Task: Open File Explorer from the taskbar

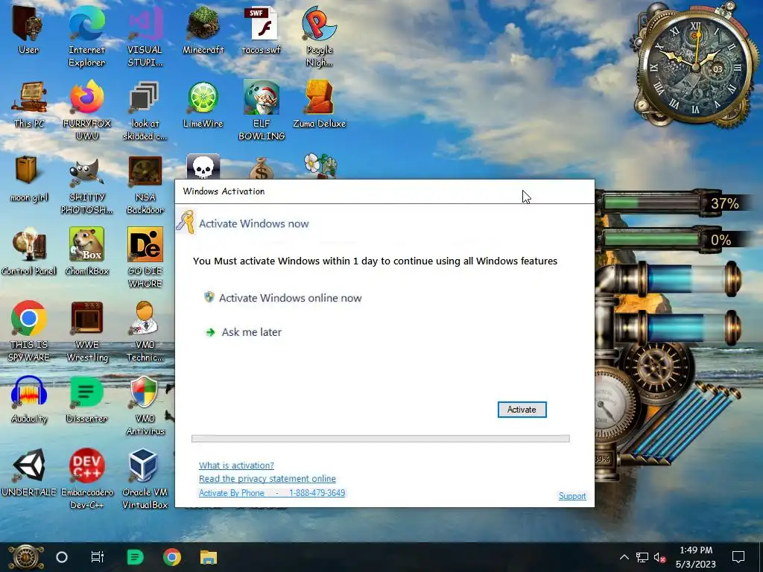Action: tap(209, 557)
